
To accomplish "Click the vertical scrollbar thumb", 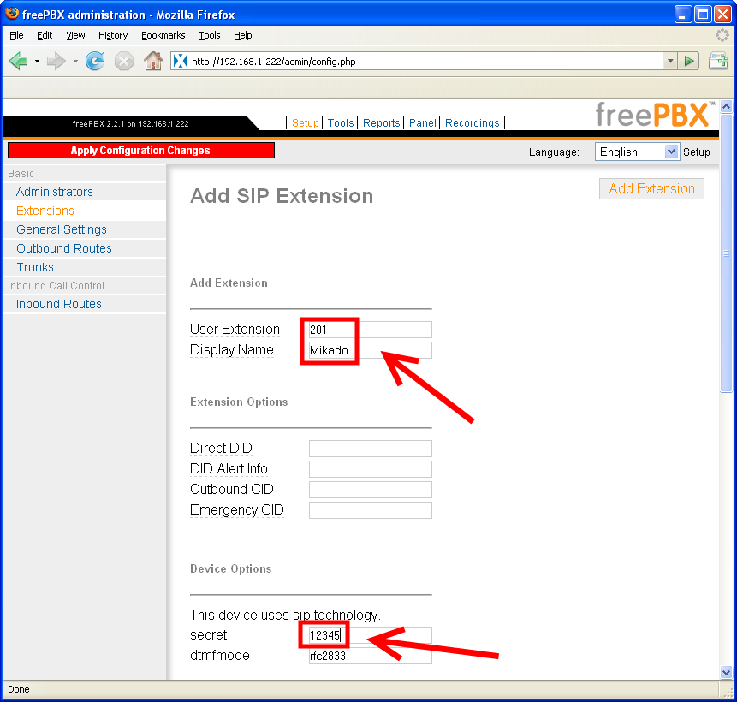I will [726, 253].
